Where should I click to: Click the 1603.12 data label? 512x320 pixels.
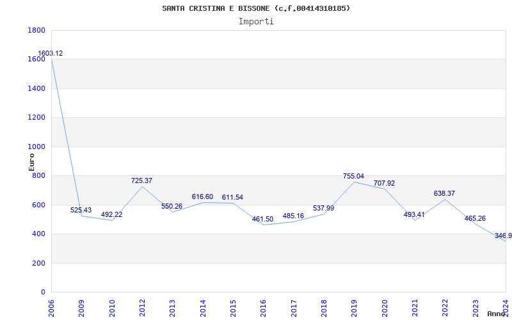click(x=51, y=54)
